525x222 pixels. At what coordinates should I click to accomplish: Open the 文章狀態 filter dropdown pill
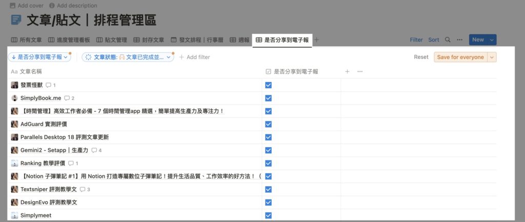click(128, 57)
